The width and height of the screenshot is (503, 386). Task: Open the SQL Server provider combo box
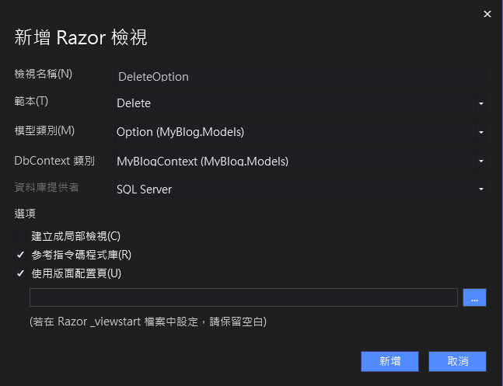[300, 189]
